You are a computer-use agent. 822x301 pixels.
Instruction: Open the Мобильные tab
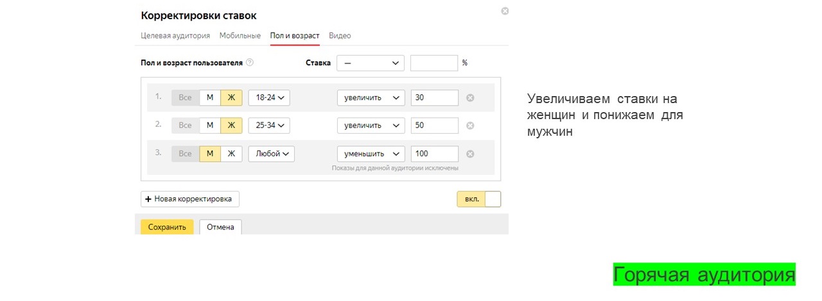click(240, 36)
